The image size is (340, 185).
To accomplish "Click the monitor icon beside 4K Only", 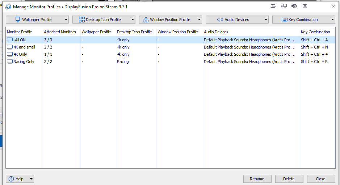I will 10,54.
